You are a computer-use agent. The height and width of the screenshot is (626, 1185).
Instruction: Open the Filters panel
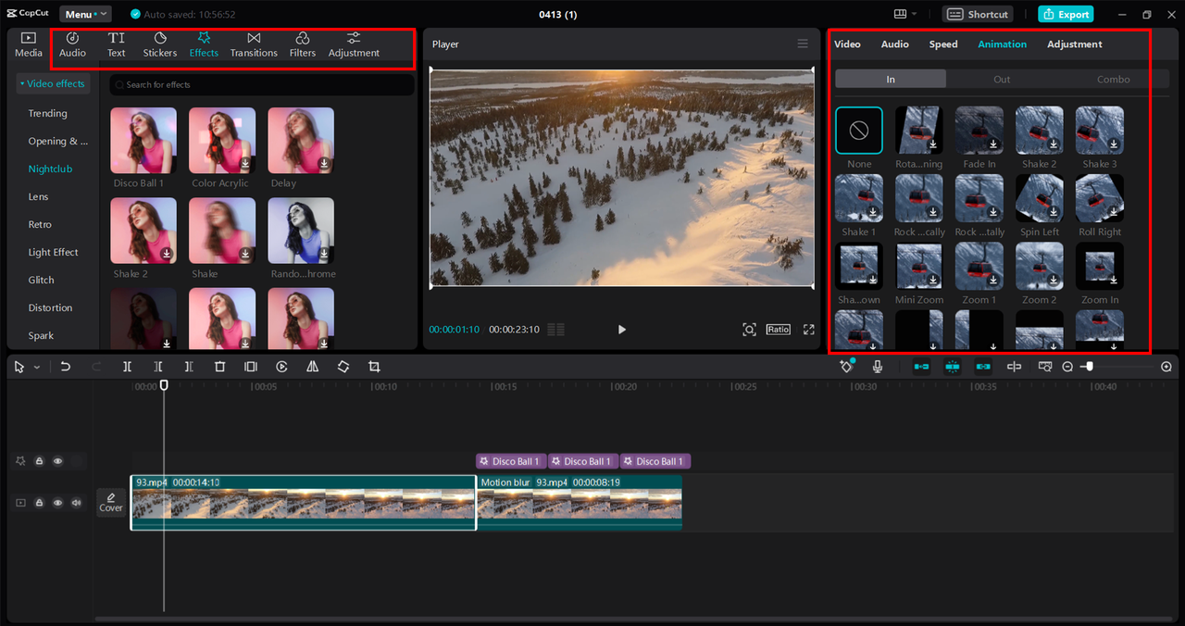(302, 44)
